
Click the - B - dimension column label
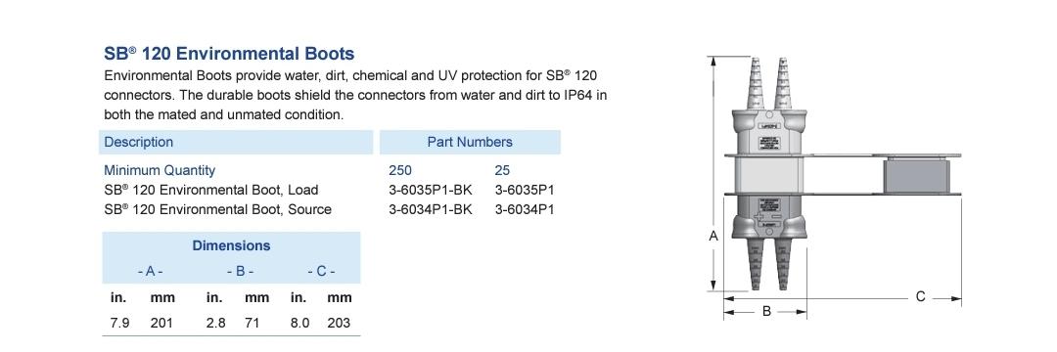pos(240,271)
